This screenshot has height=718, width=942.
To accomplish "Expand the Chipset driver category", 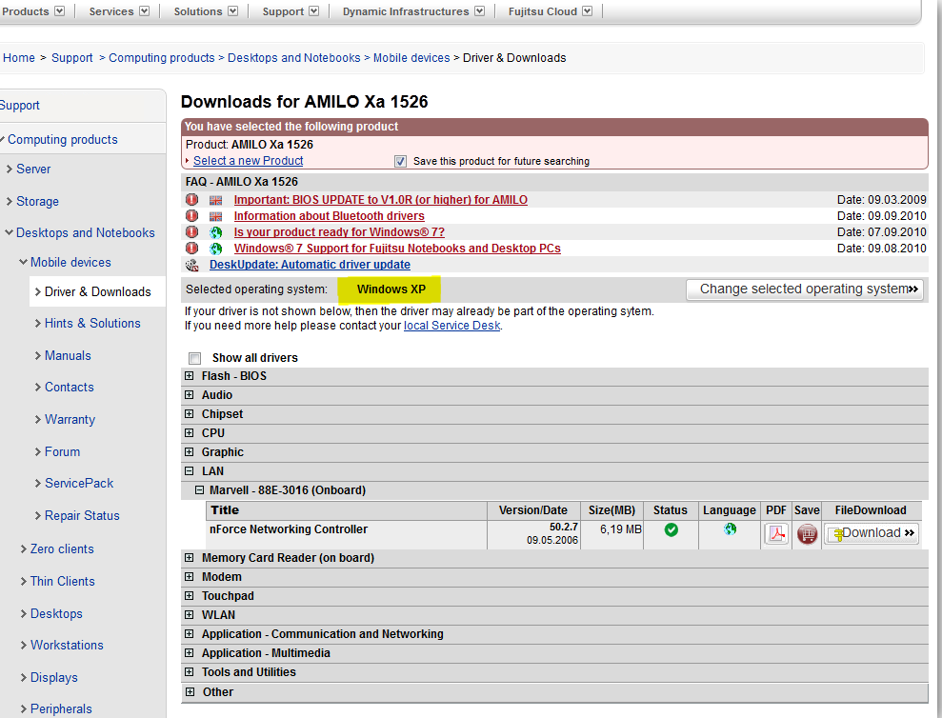I will (x=190, y=414).
